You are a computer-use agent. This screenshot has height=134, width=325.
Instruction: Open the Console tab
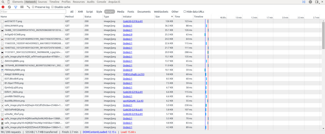101,2
